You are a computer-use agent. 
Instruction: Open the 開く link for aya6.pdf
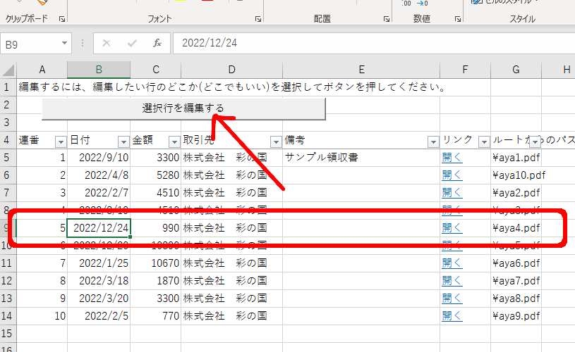click(452, 263)
